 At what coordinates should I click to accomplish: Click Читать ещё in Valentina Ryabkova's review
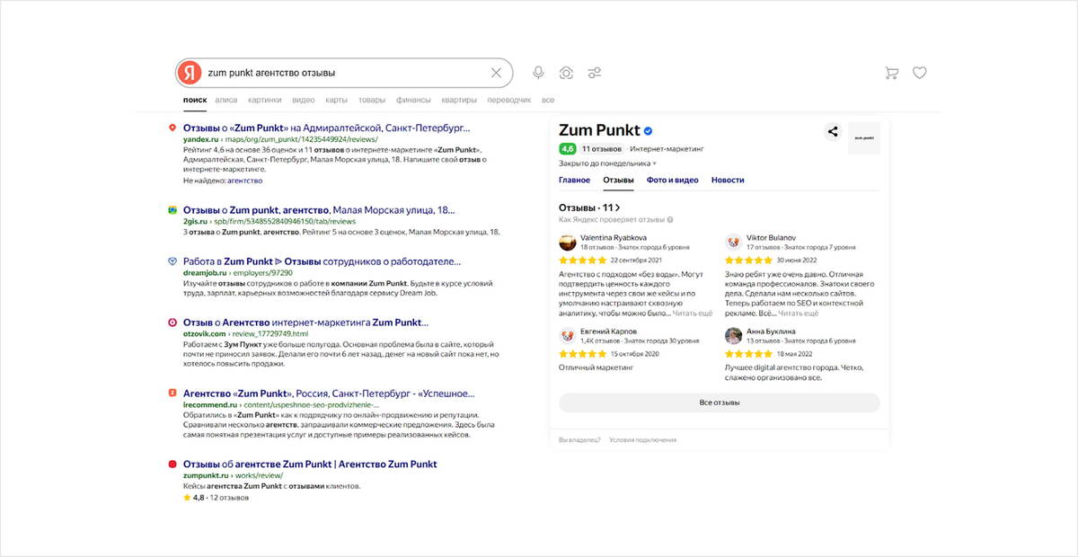coord(693,314)
